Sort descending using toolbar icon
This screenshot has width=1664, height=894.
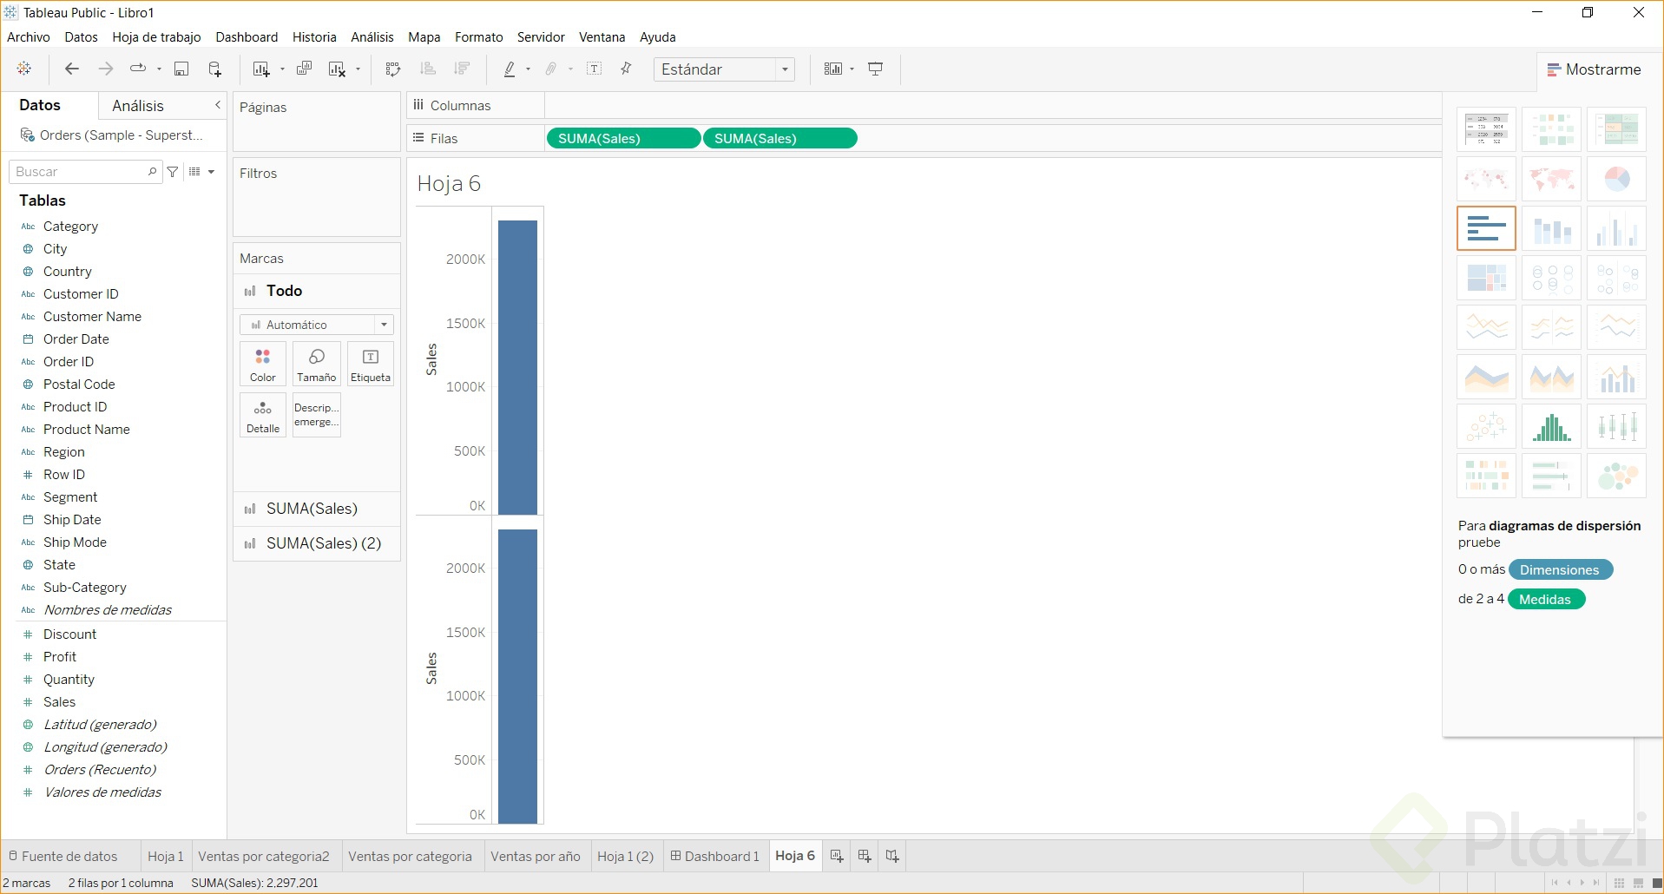(462, 69)
